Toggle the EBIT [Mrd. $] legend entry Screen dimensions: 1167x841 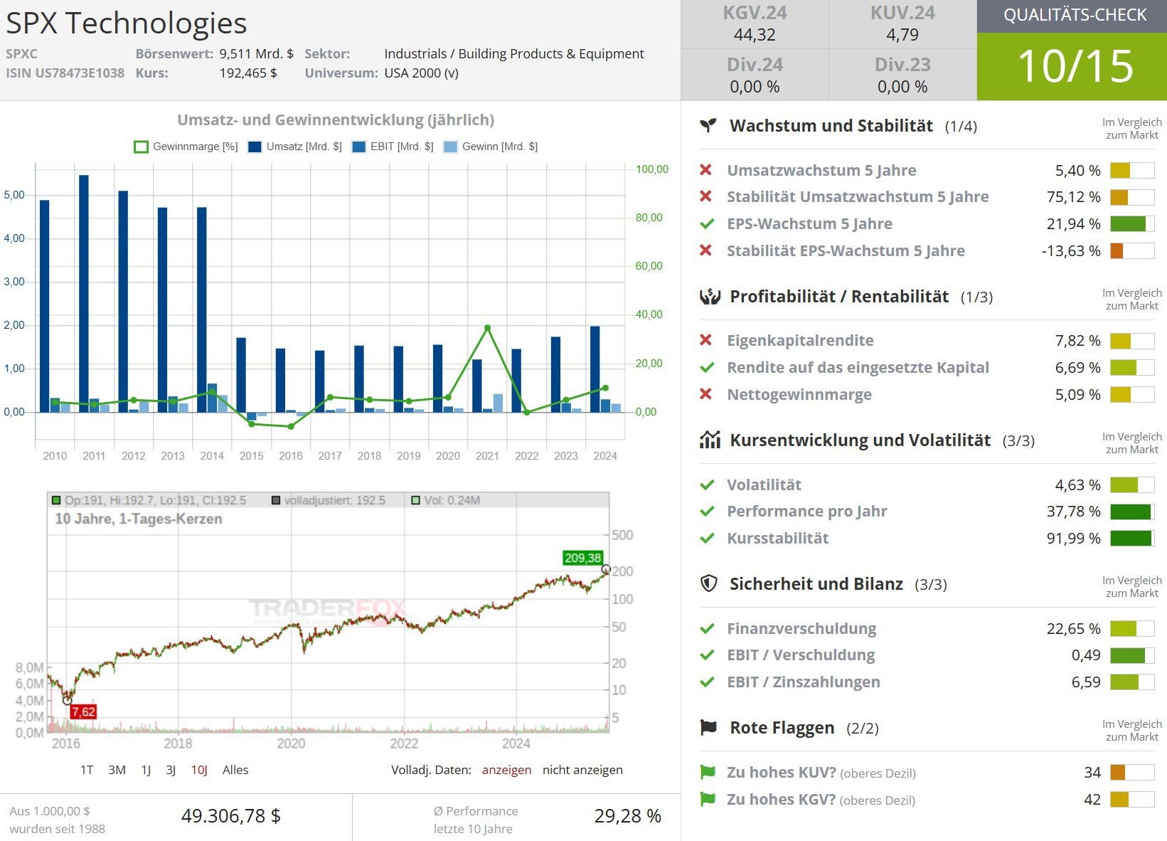click(393, 147)
